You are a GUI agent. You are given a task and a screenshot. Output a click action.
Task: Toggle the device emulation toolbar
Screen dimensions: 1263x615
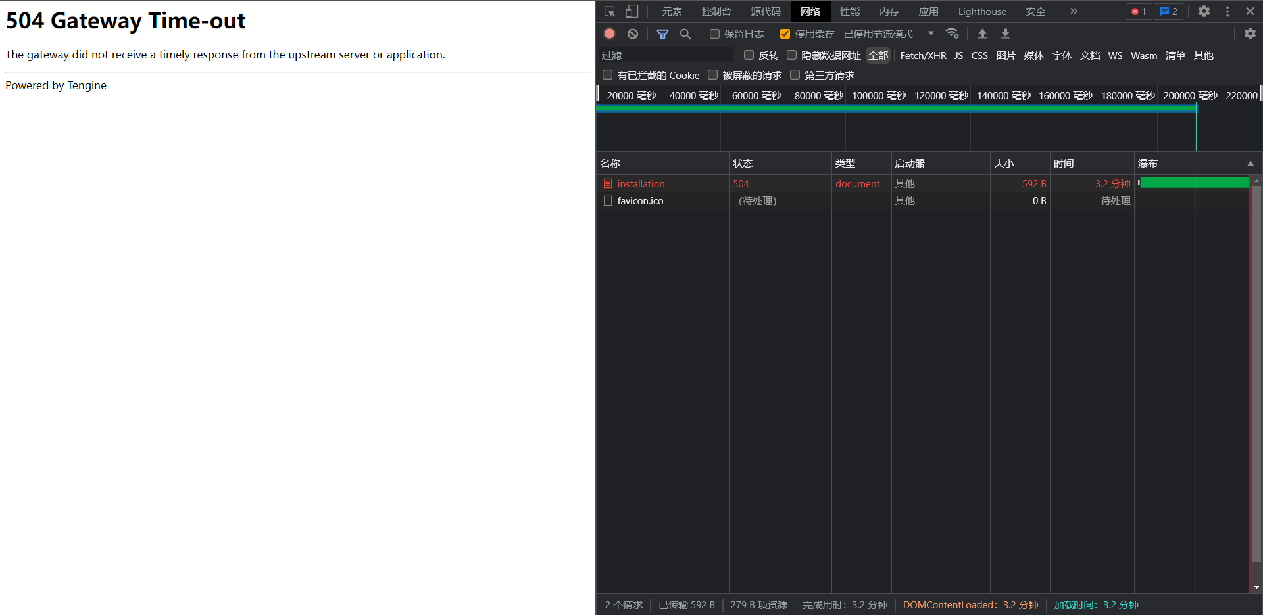[631, 11]
